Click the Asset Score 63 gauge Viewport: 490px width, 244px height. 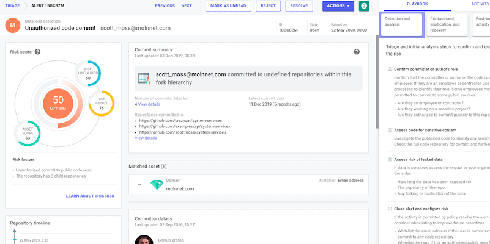28,134
